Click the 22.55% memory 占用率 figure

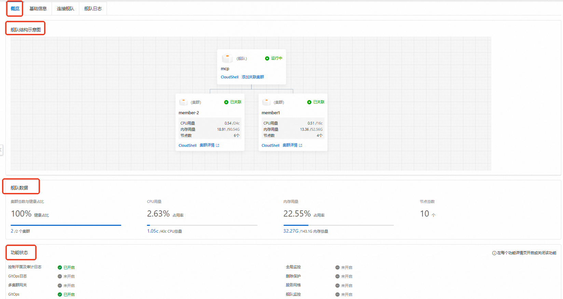(304, 214)
